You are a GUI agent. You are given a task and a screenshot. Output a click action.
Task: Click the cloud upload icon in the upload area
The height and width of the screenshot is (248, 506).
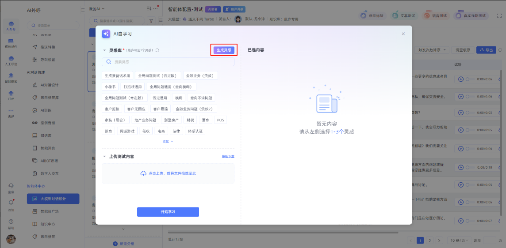pos(143,173)
